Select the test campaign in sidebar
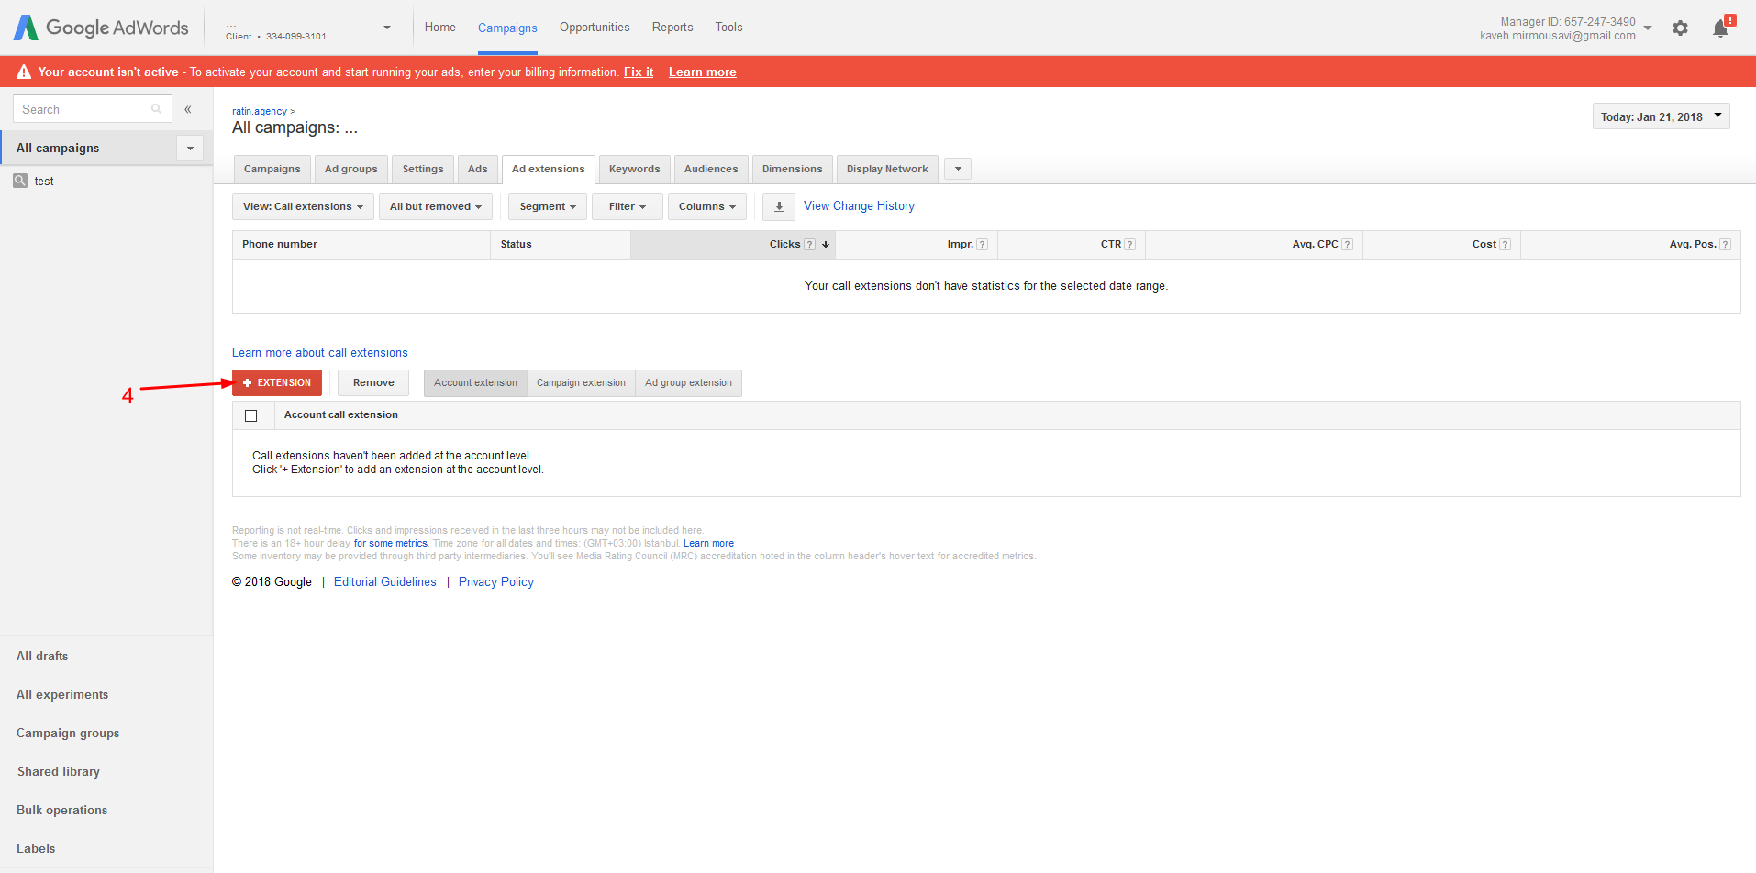The height and width of the screenshot is (873, 1756). click(44, 182)
